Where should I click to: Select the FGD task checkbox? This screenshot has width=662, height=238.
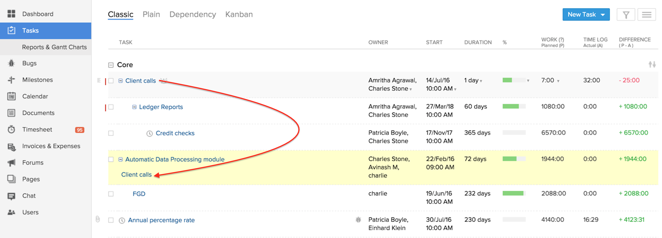pyautogui.click(x=111, y=194)
